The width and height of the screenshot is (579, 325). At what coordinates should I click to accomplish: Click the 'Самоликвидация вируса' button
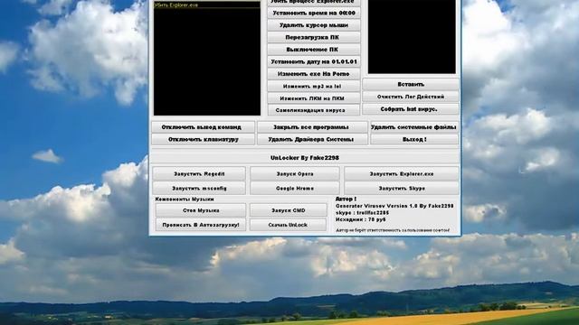coord(314,110)
